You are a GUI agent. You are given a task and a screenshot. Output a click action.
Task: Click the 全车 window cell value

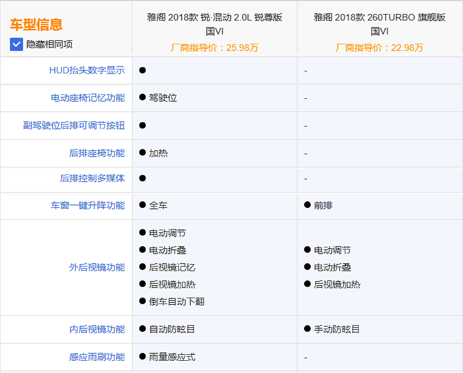coord(158,205)
